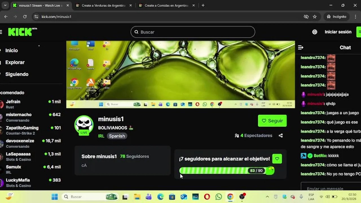361x203 pixels.
Task: Click the Spanish language tag
Action: click(117, 136)
